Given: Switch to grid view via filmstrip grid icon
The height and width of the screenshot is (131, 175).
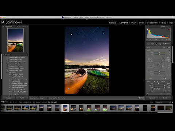Looking at the screenshot, I should (11, 102).
